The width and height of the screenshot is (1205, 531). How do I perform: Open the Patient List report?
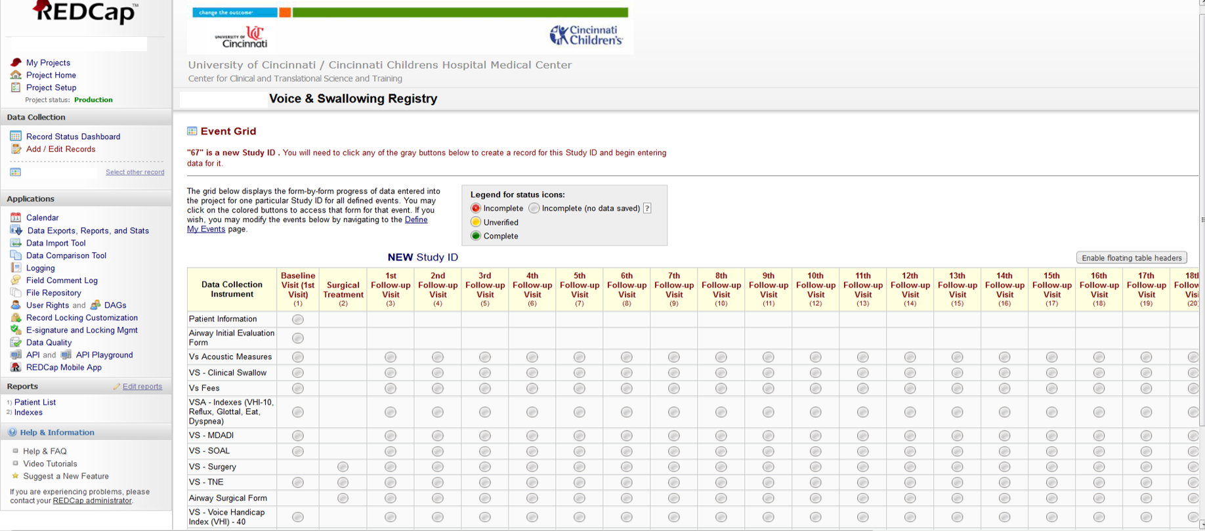pyautogui.click(x=35, y=402)
